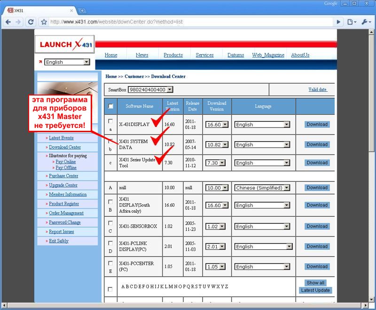Open the SmartBox serial number dropdown
Screen dimensions: 376x310
point(150,89)
